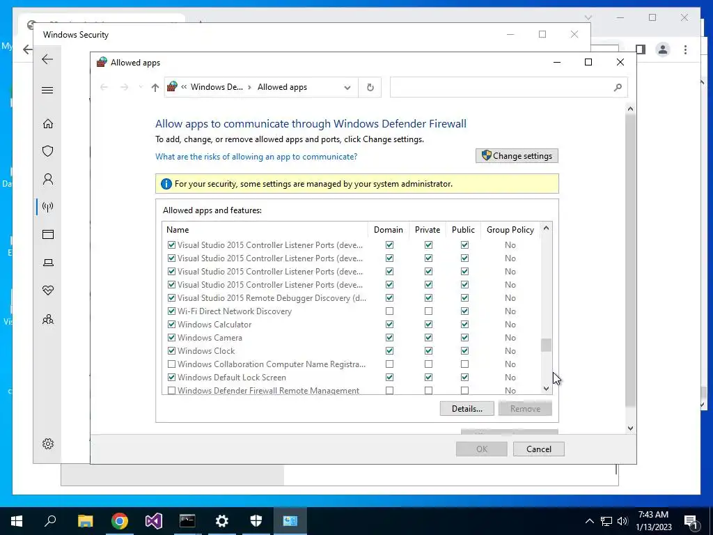The height and width of the screenshot is (535, 713).
Task: Click the Allowed apps taskbar window button
Action: pyautogui.click(x=290, y=521)
